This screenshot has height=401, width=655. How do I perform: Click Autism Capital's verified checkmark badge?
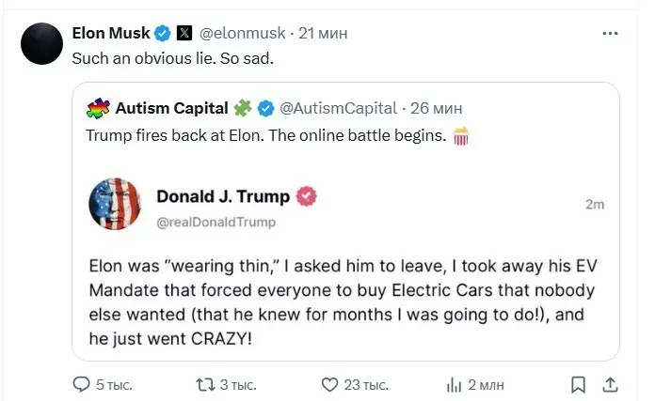coord(265,108)
